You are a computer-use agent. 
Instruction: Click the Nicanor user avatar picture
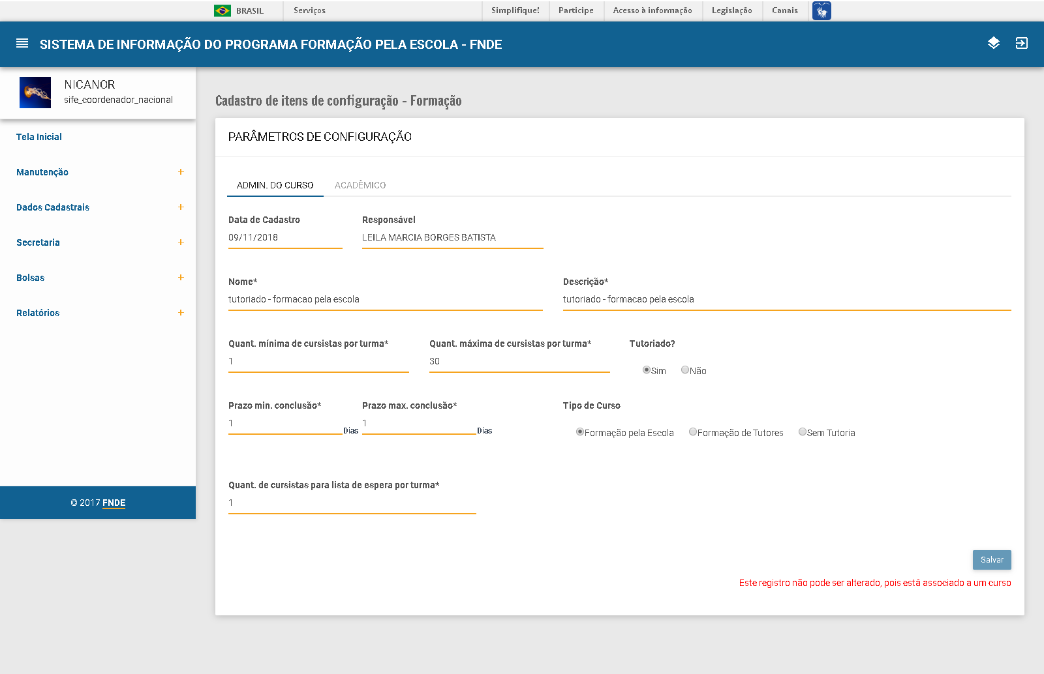pos(35,93)
